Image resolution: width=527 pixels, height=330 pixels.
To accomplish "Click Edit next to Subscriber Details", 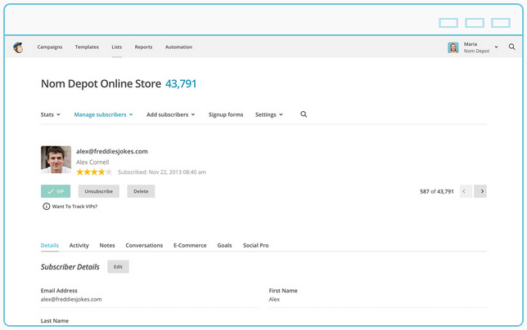I will coord(118,266).
